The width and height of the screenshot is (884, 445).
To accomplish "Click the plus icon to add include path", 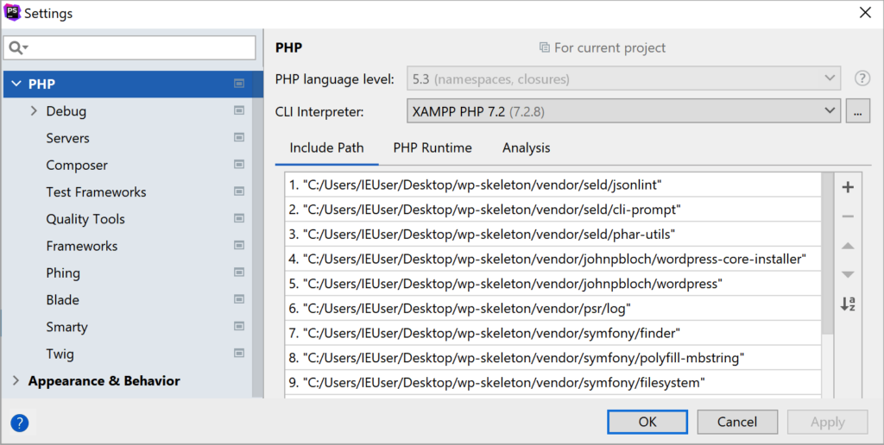I will pyautogui.click(x=847, y=187).
